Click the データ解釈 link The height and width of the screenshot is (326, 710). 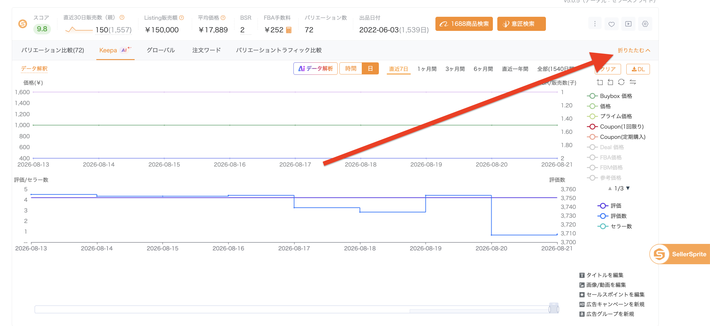click(x=34, y=69)
